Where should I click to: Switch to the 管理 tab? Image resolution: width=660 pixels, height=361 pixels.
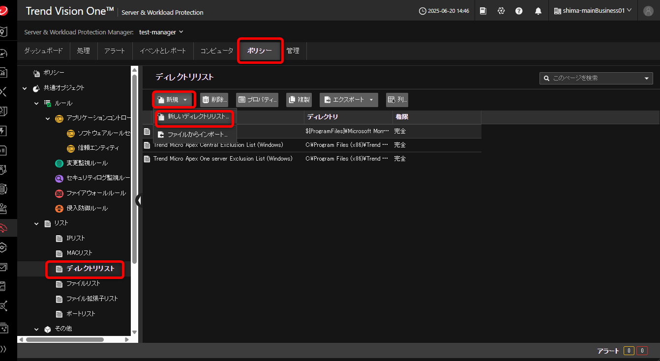click(x=293, y=51)
